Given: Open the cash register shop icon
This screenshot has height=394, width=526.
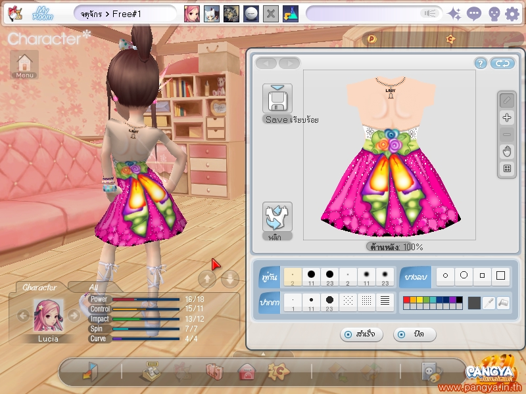Looking at the screenshot, I should click(151, 371).
